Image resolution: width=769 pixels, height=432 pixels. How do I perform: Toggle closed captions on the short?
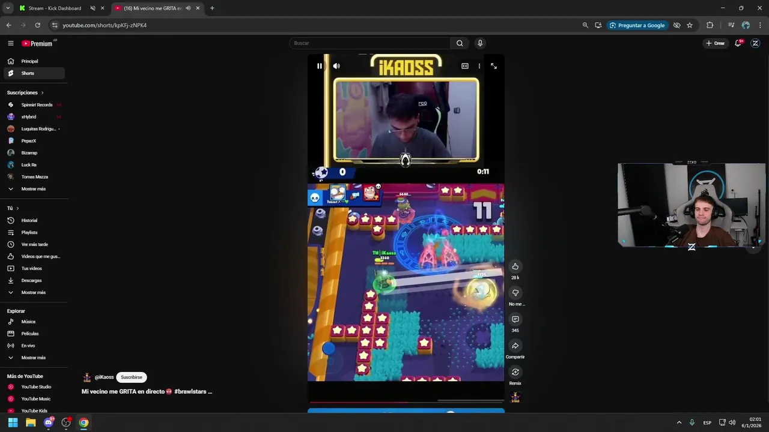point(465,66)
